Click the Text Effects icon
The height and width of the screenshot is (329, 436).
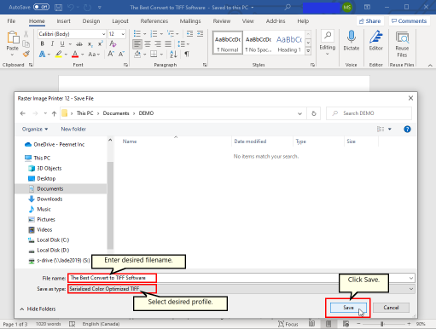[x=42, y=54]
